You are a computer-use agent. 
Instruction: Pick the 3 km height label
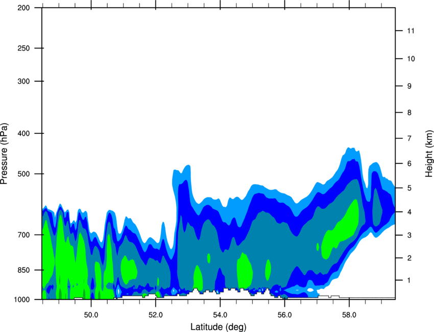[x=409, y=235]
